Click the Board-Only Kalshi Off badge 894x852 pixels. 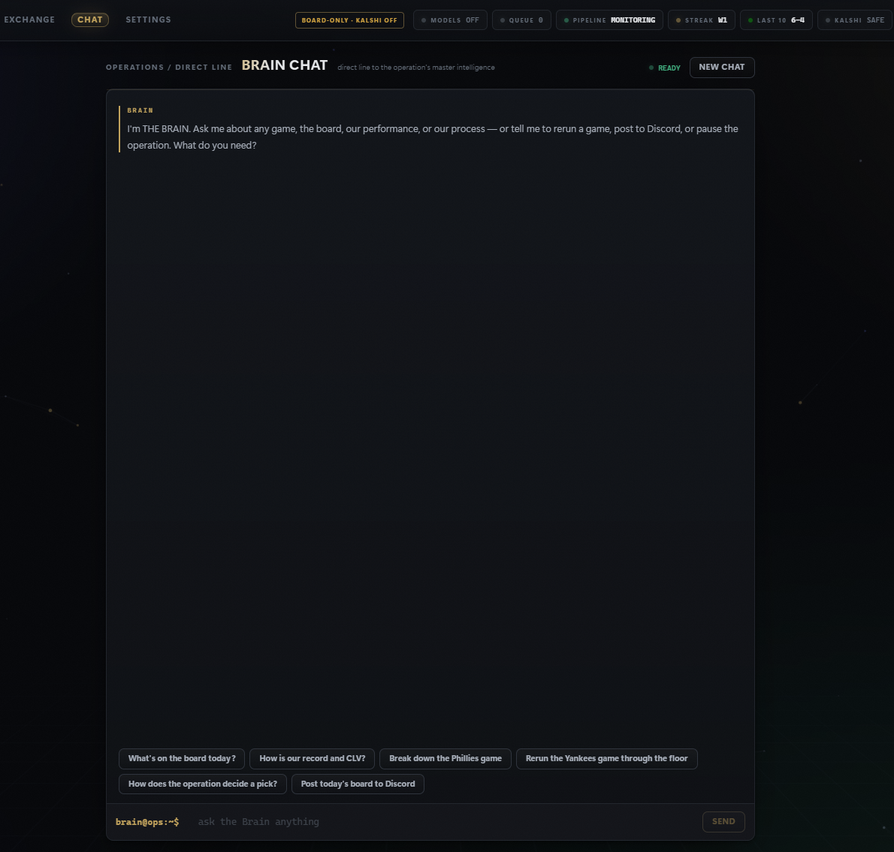[x=349, y=20]
